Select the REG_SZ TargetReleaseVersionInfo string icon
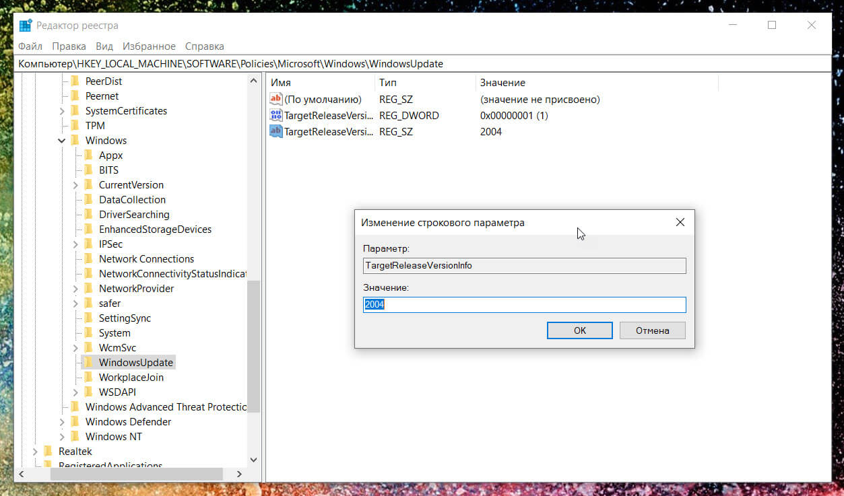 tap(276, 131)
